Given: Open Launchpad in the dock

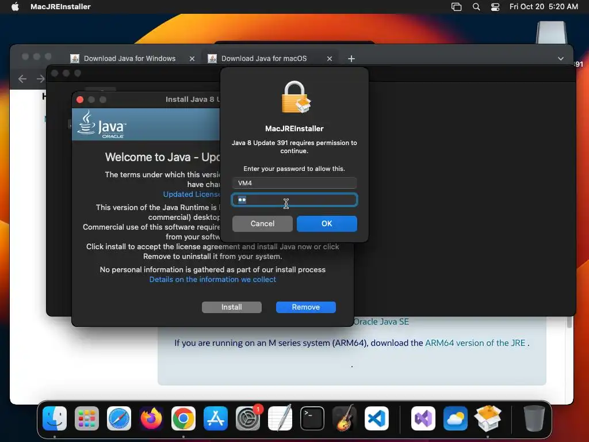Looking at the screenshot, I should pyautogui.click(x=87, y=418).
